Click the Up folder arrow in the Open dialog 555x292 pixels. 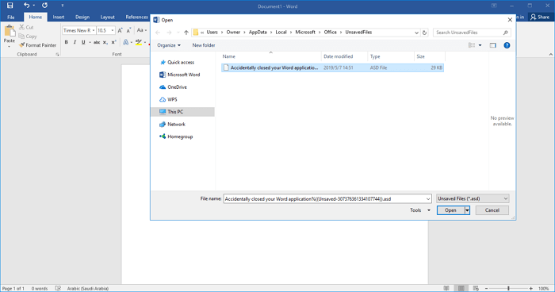click(186, 33)
